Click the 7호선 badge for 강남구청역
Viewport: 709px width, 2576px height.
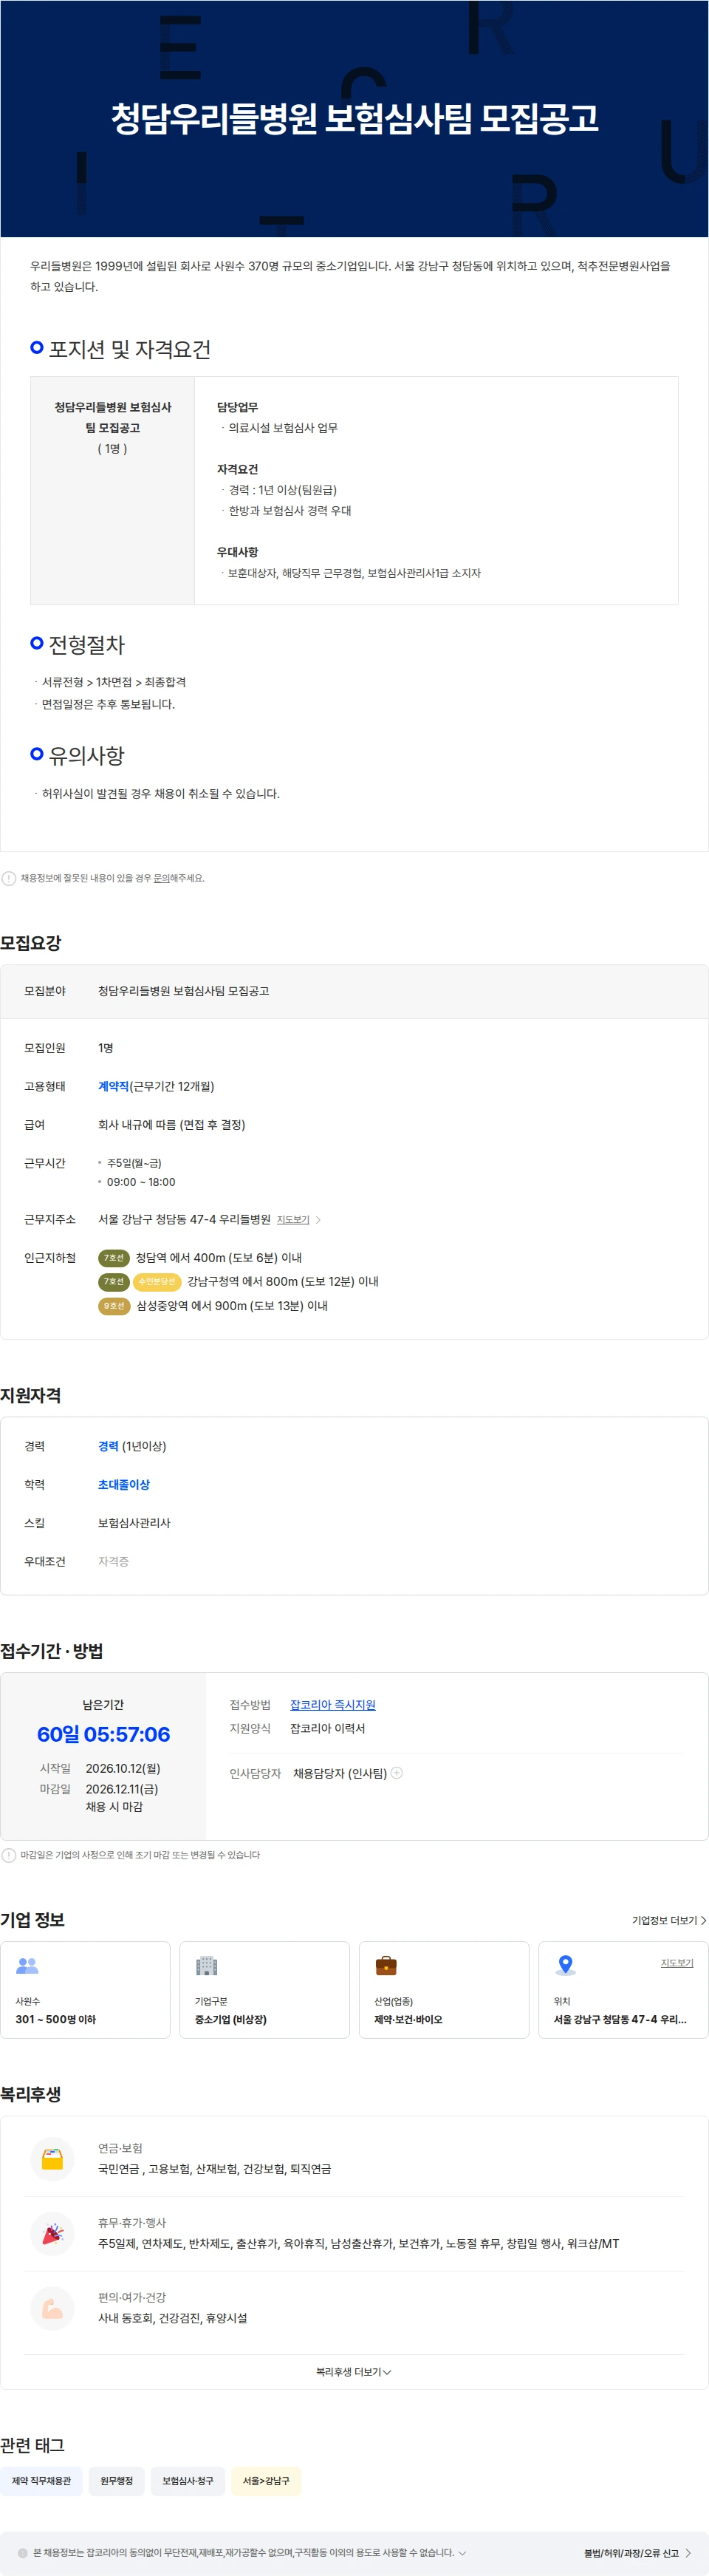point(114,1282)
